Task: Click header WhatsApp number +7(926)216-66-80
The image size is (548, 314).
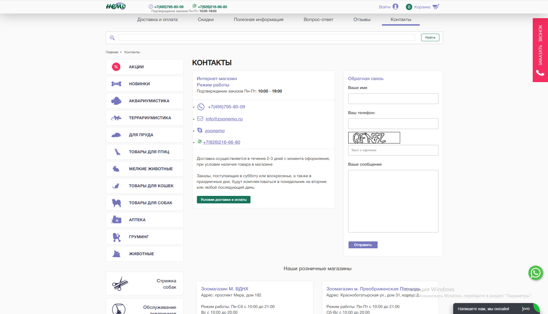Action: point(212,7)
